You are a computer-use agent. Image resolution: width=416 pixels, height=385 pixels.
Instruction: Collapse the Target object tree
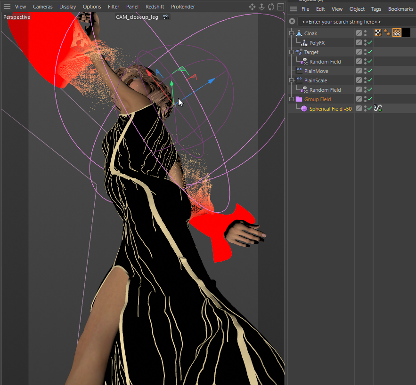point(292,52)
